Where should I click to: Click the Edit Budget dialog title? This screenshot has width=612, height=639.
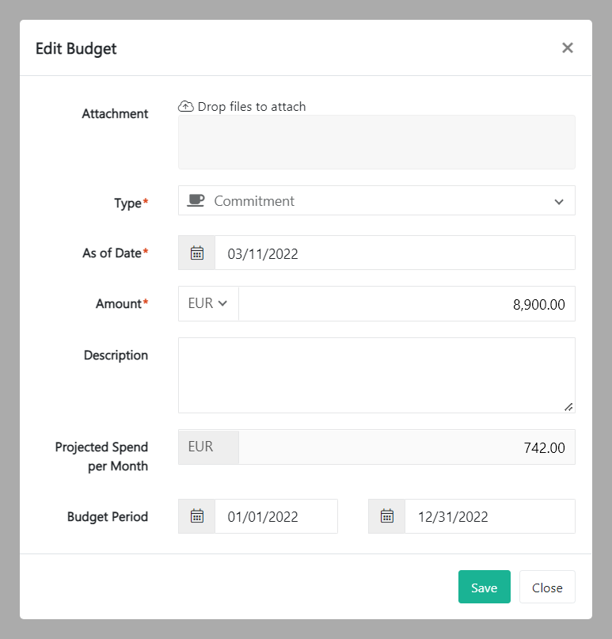click(76, 48)
